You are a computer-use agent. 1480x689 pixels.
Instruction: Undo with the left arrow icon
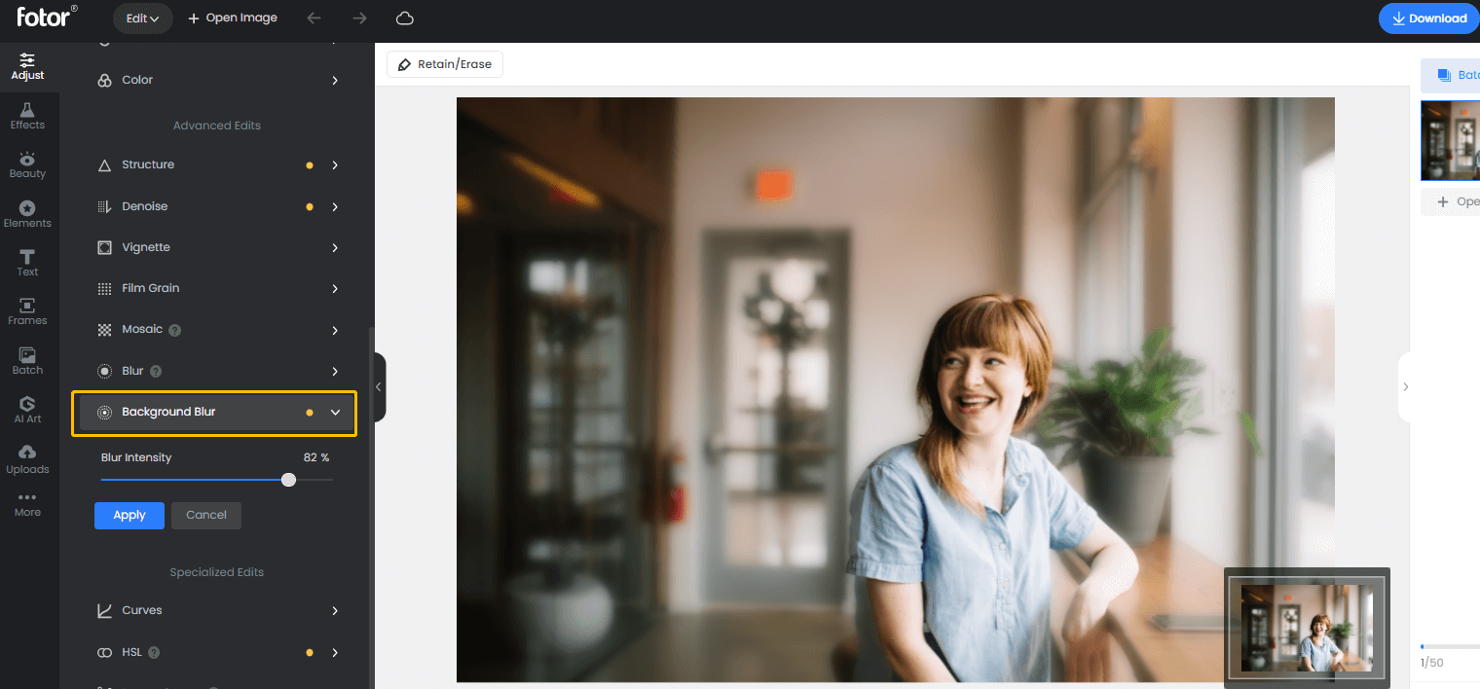point(314,18)
